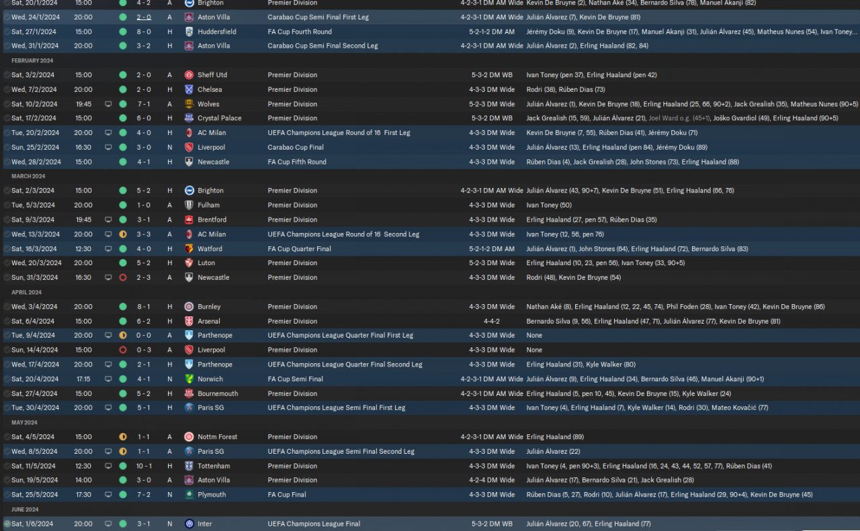Screen dimensions: 860x531
Task: Click the TV icon in the Watford row
Action: coord(108,249)
